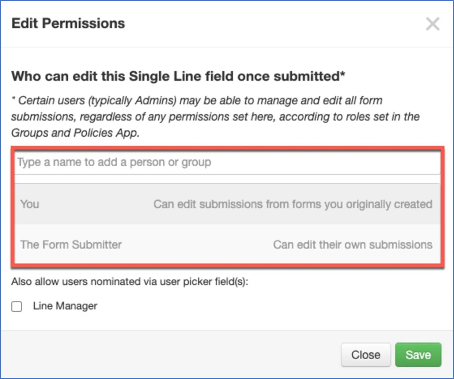
Task: Save the permission changes
Action: tap(418, 355)
